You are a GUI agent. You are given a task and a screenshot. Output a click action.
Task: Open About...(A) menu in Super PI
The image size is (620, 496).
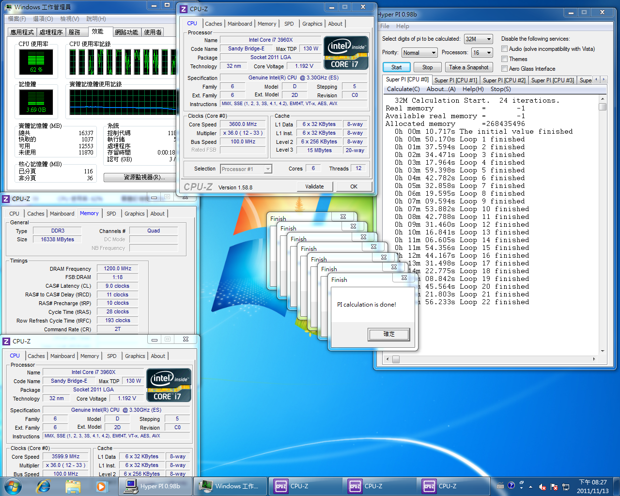[441, 89]
